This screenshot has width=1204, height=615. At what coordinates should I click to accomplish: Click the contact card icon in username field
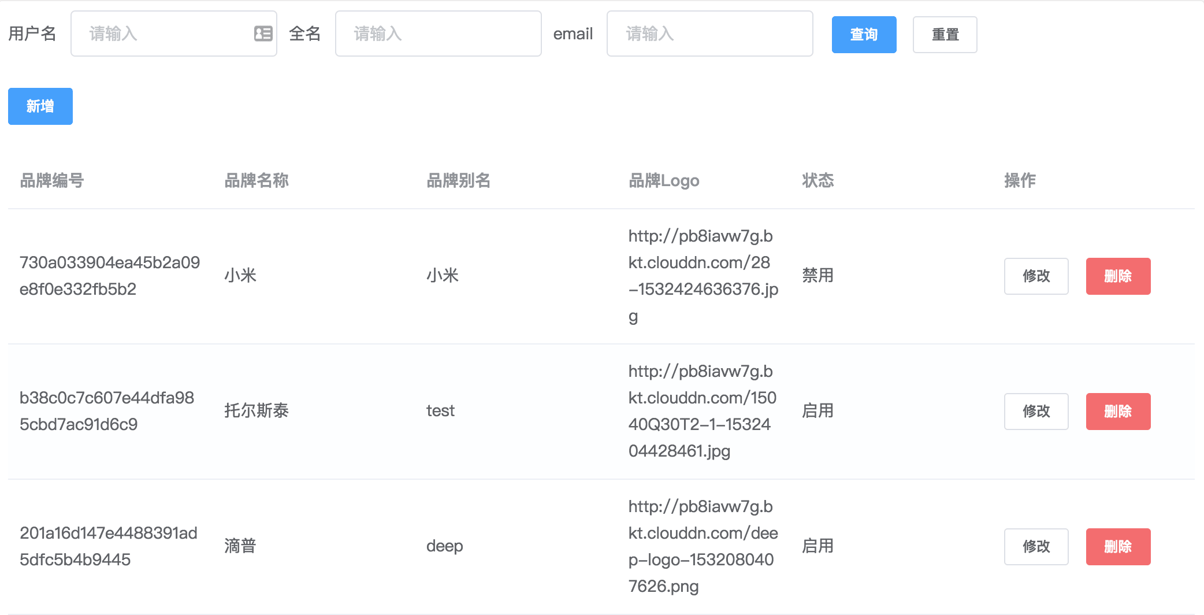(262, 34)
